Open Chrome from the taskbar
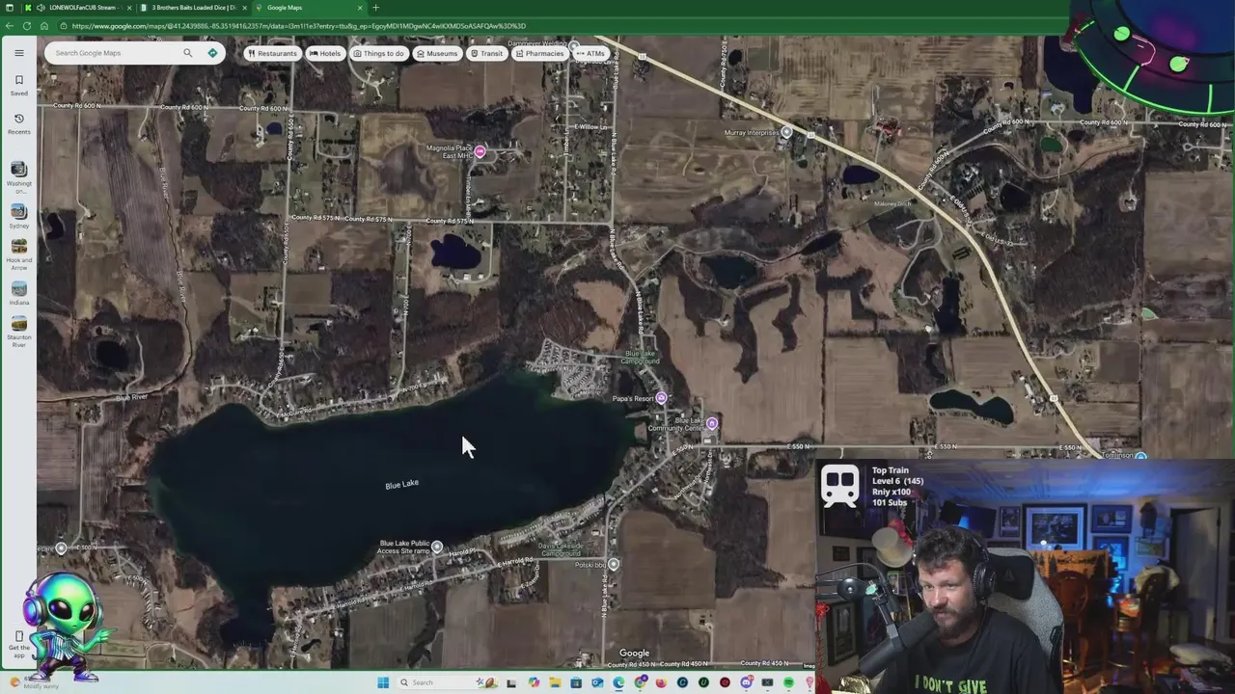1235x694 pixels. click(x=640, y=682)
